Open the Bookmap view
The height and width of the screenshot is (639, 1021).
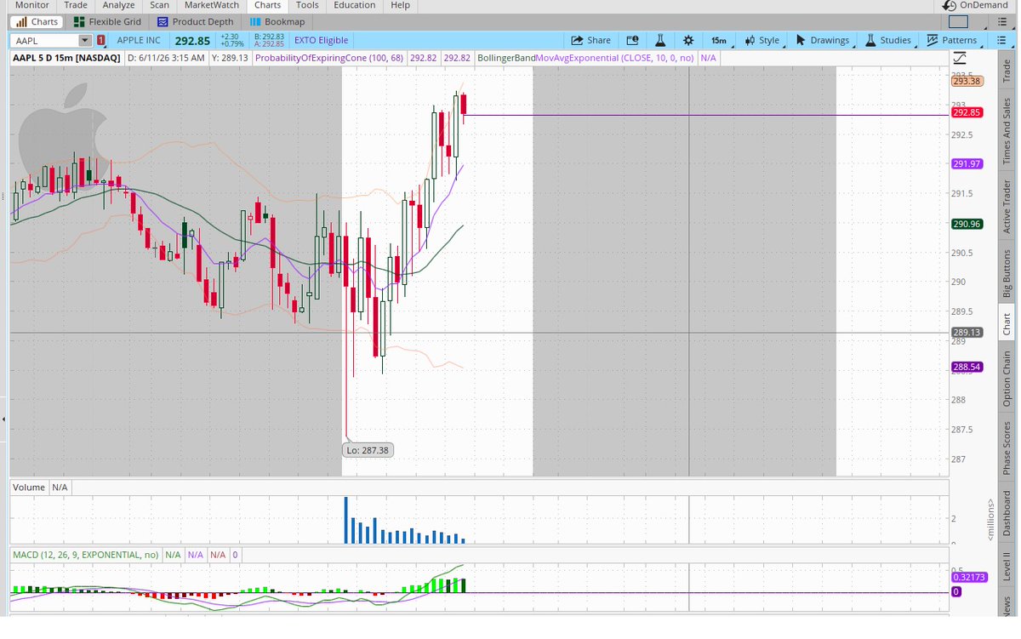point(277,21)
